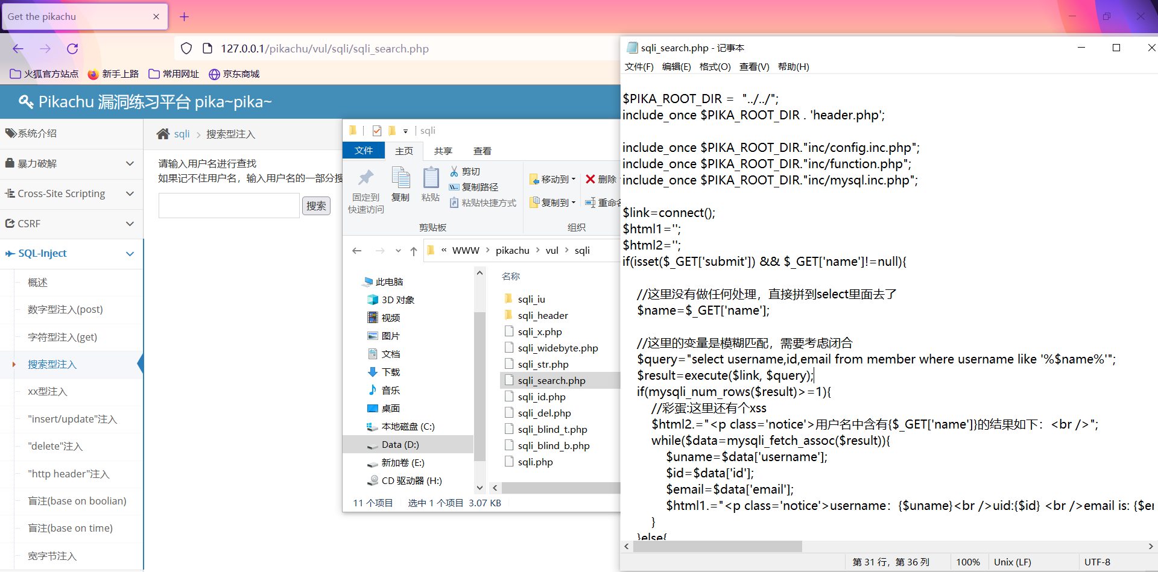The height and width of the screenshot is (572, 1158).
Task: Click 复制路径 in Explorer ribbon
Action: coord(474,187)
